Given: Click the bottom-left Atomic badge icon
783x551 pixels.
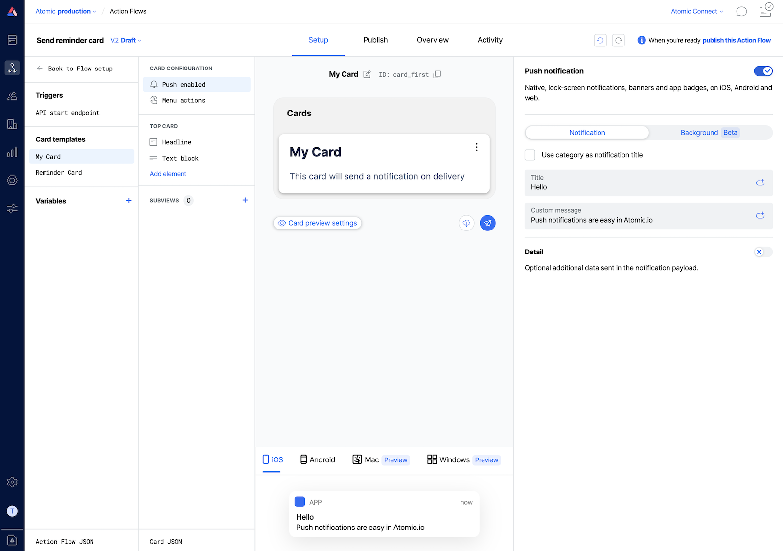Looking at the screenshot, I should pyautogui.click(x=12, y=540).
